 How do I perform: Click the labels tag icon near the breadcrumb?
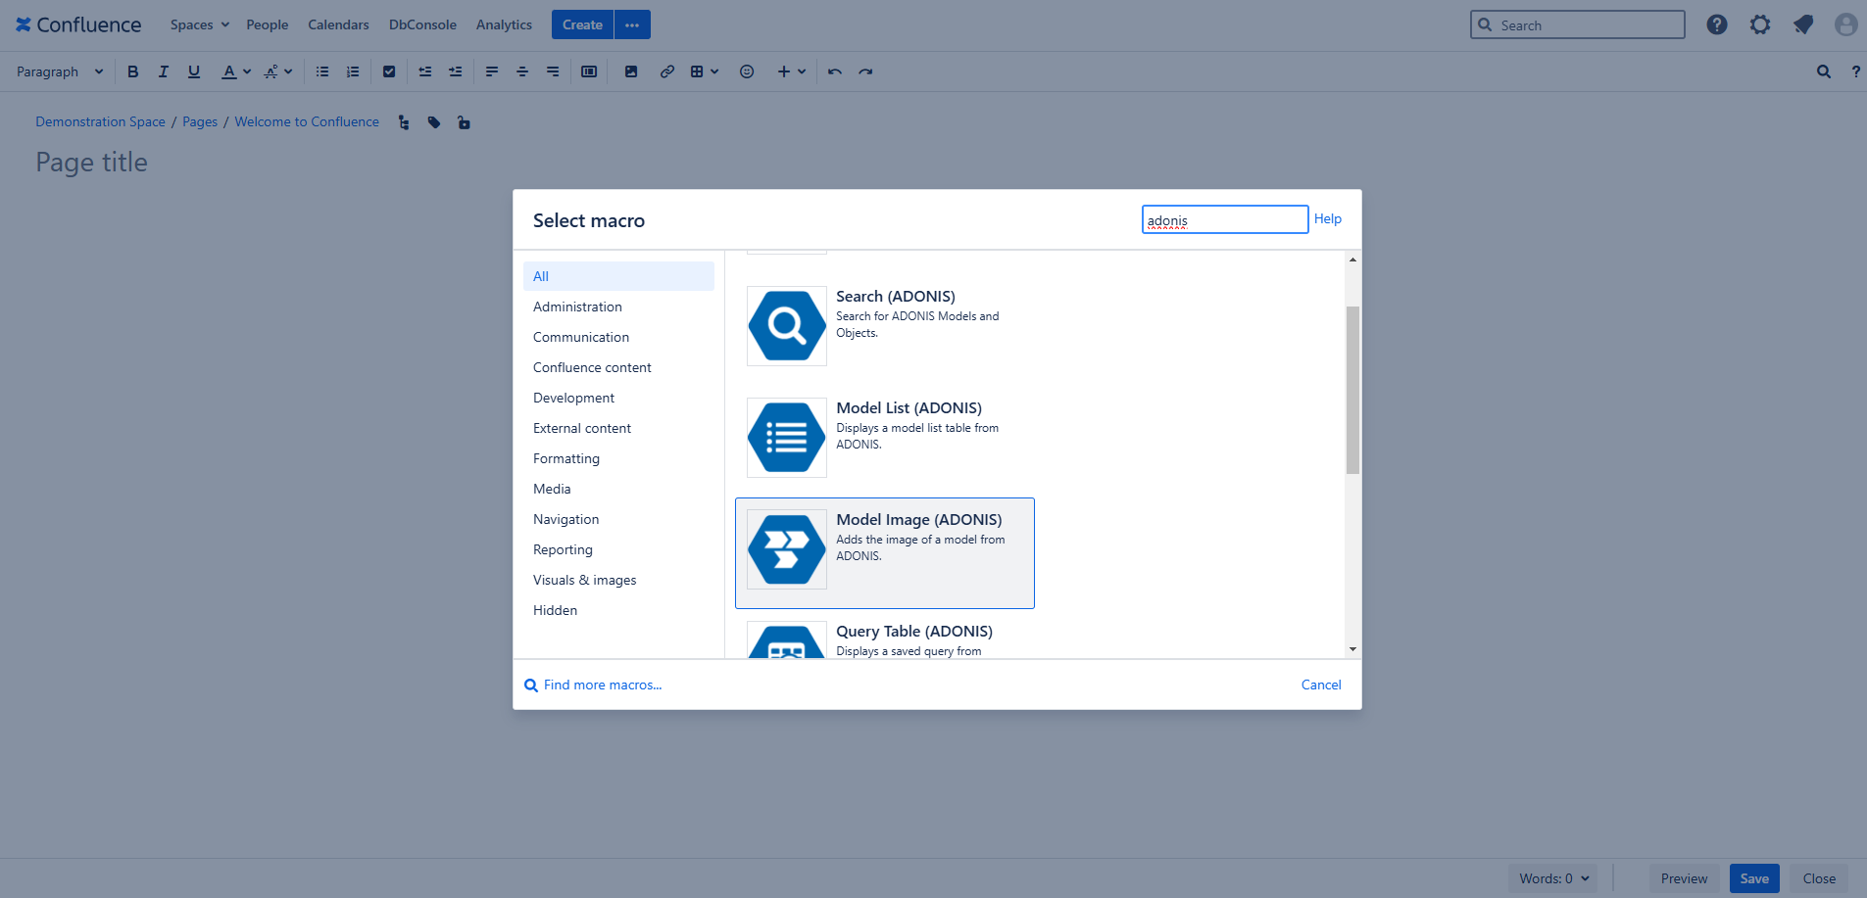point(434,121)
